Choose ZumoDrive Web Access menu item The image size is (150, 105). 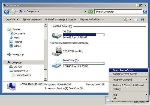pyautogui.click(x=128, y=74)
